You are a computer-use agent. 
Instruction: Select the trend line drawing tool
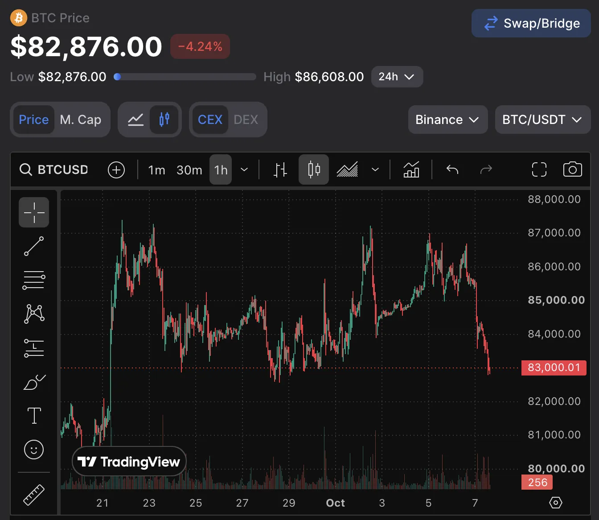point(34,246)
